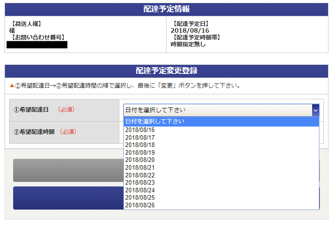The height and width of the screenshot is (225, 333).
Task: Click the orange warning triangle icon
Action: click(x=12, y=85)
